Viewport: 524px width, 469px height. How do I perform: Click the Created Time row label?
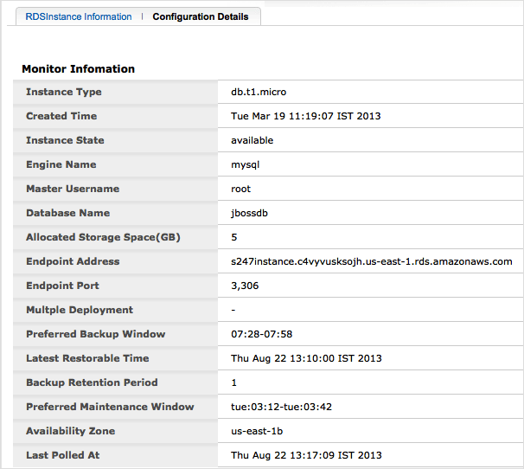pyautogui.click(x=61, y=116)
